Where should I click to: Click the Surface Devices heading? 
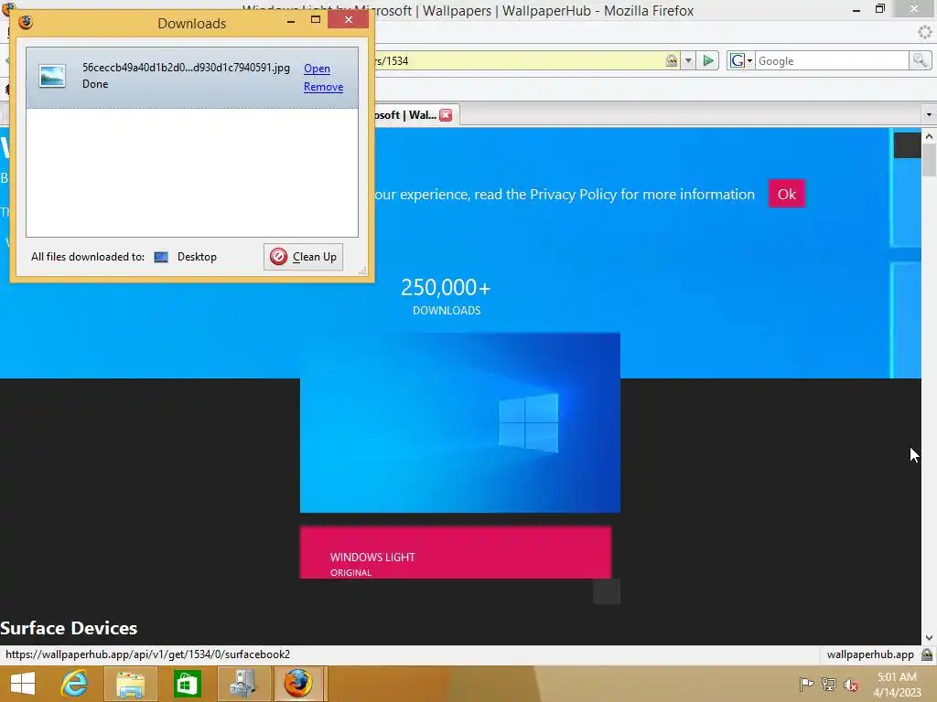(x=69, y=628)
